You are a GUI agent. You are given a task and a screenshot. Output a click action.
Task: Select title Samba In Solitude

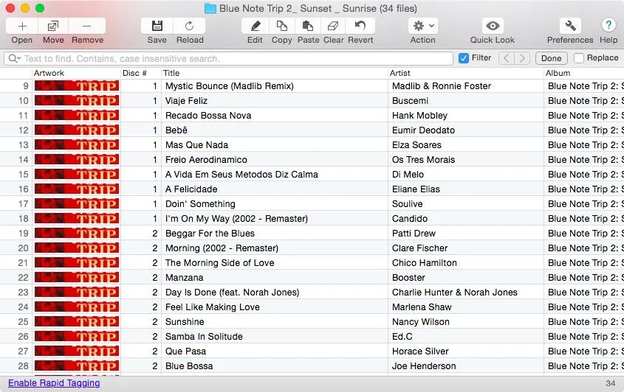(204, 337)
